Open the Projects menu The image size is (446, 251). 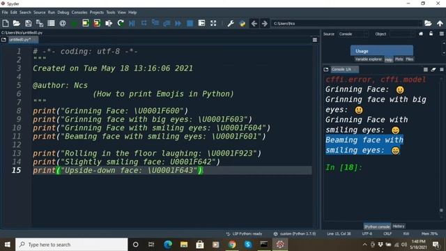click(x=97, y=13)
